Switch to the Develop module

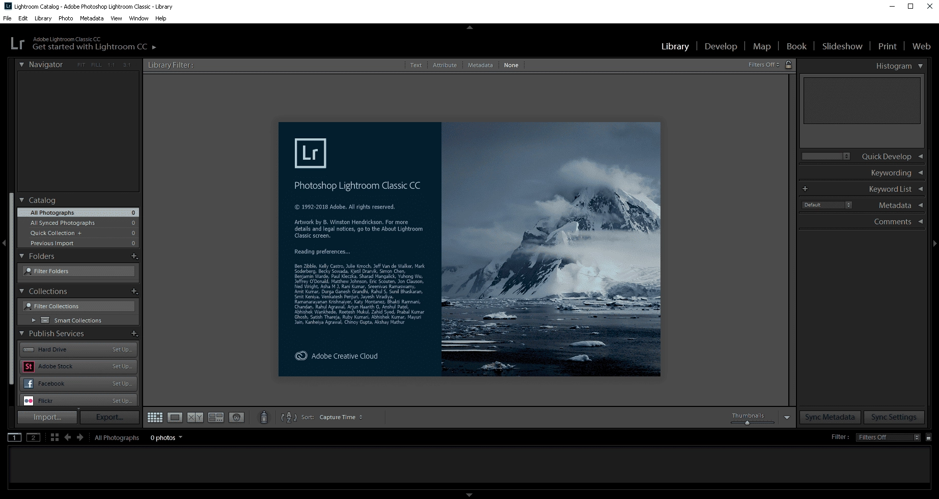point(721,46)
